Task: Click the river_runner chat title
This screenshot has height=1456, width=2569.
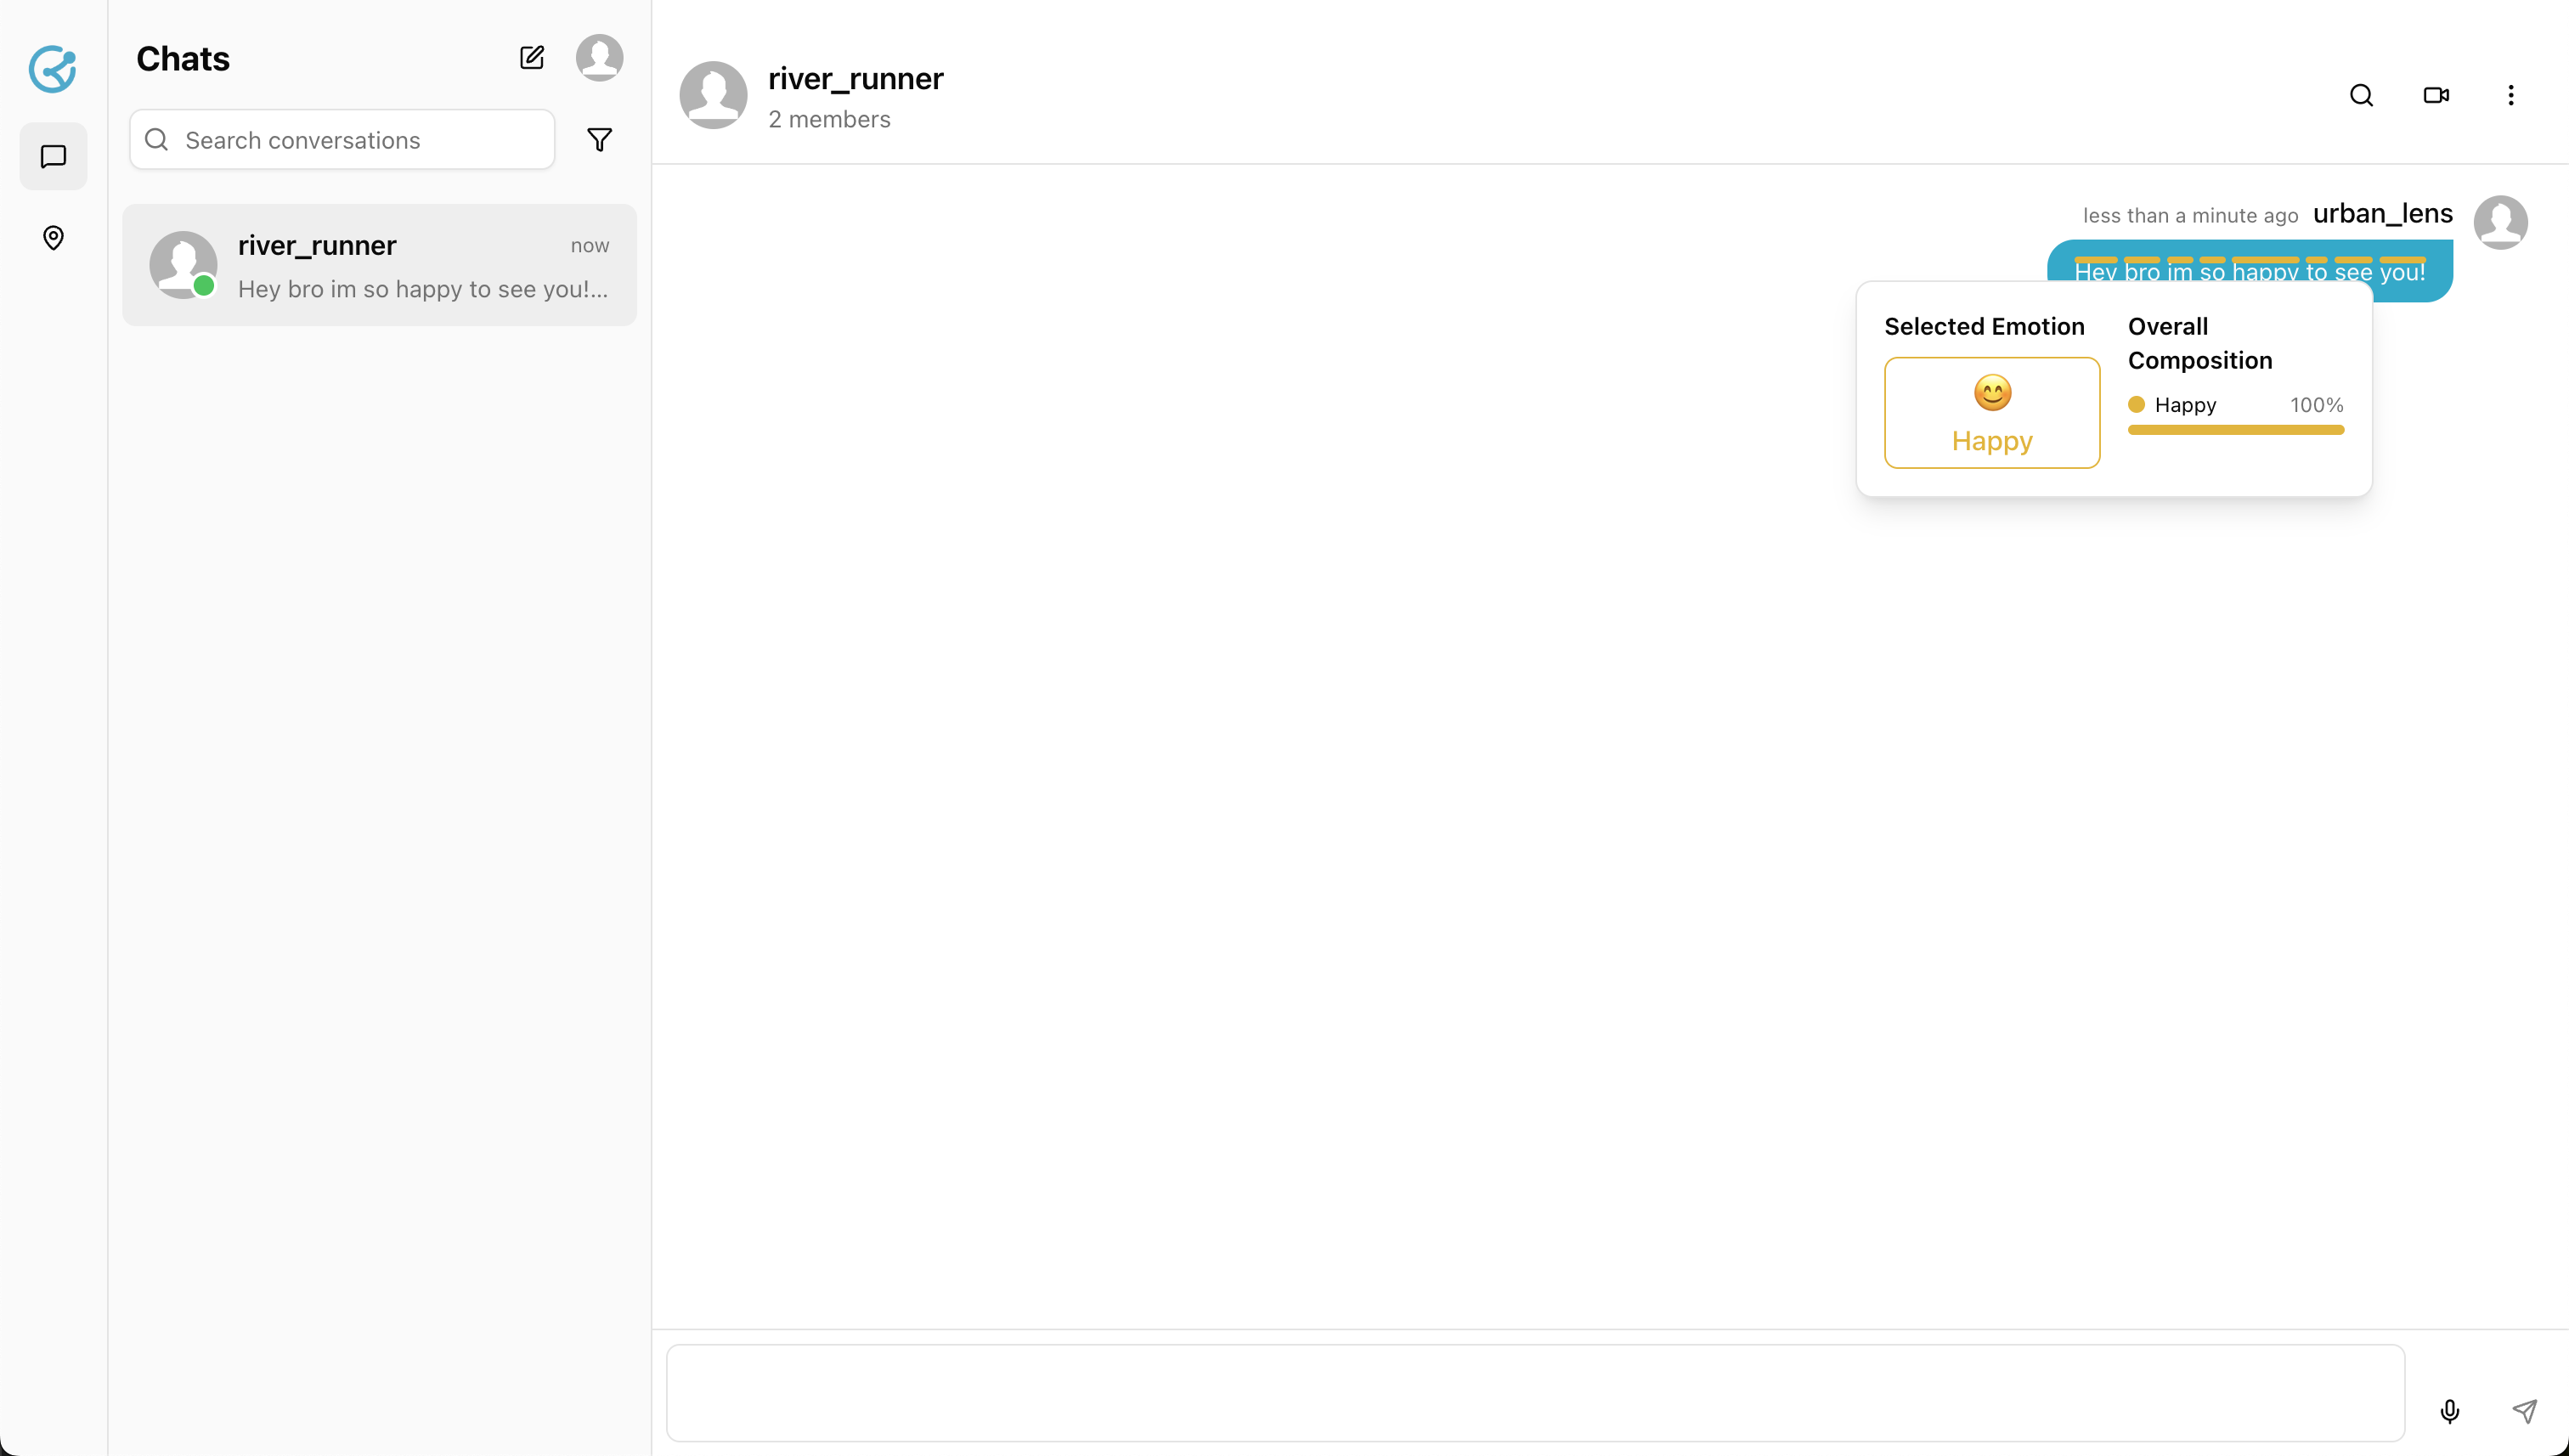Action: point(855,79)
